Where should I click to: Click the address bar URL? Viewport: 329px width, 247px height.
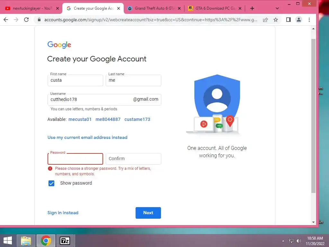[151, 20]
